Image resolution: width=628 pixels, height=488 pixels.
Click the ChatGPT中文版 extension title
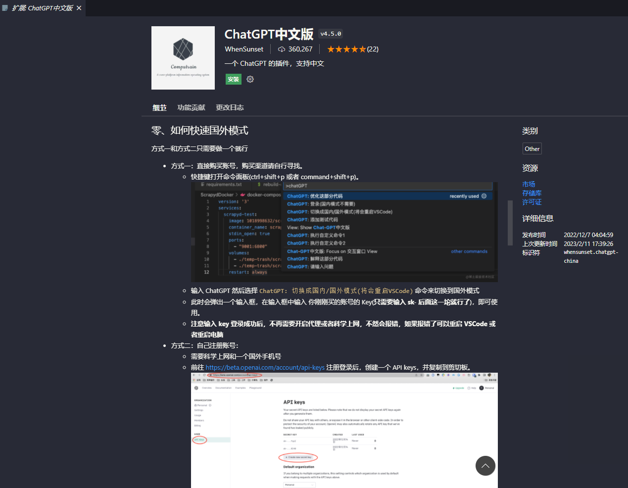pyautogui.click(x=269, y=34)
